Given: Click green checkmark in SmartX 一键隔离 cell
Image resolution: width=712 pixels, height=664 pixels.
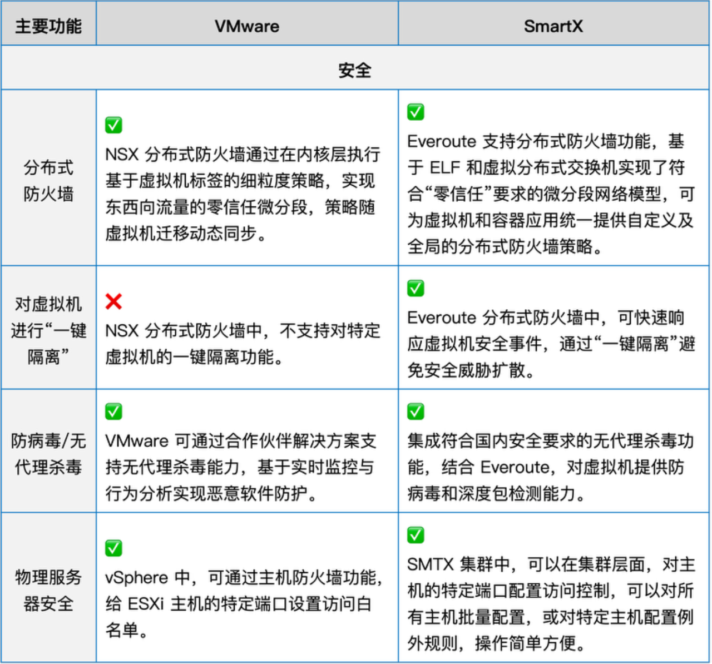Looking at the screenshot, I should click(x=416, y=288).
